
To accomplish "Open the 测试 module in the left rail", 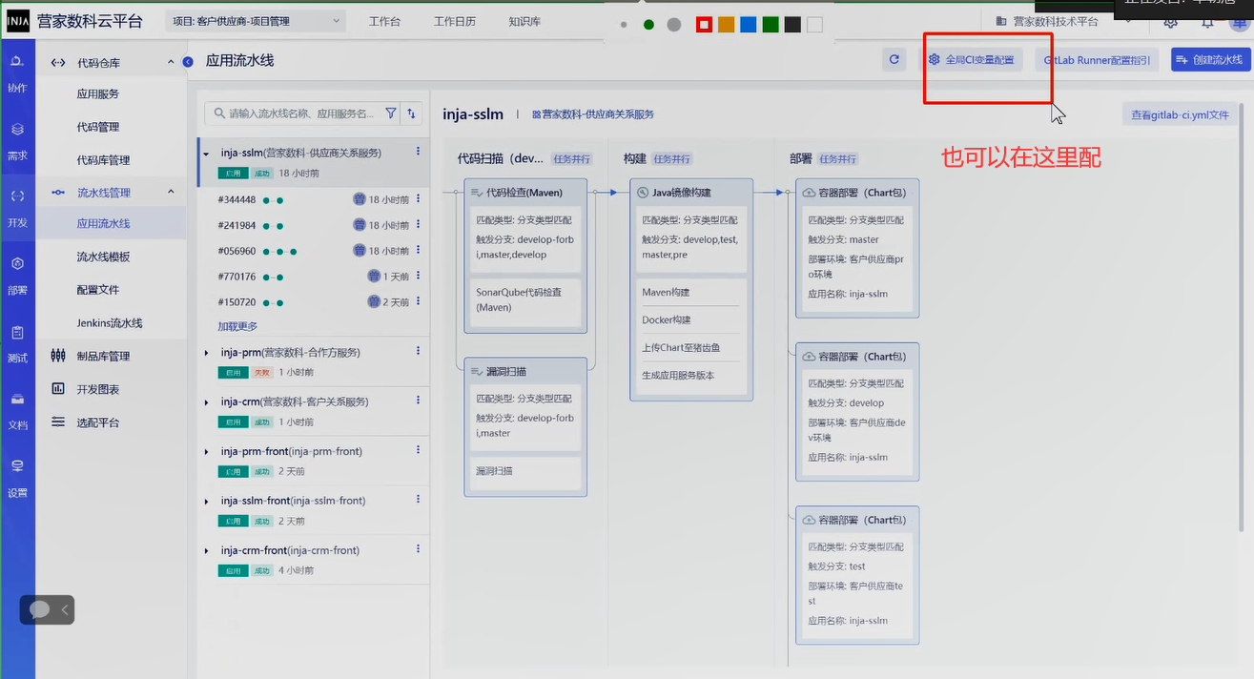I will [17, 343].
